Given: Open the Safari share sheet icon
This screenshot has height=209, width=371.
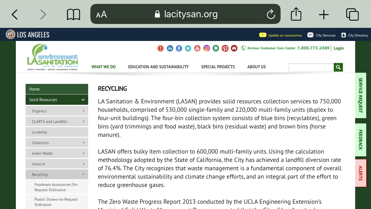Looking at the screenshot, I should 296,14.
